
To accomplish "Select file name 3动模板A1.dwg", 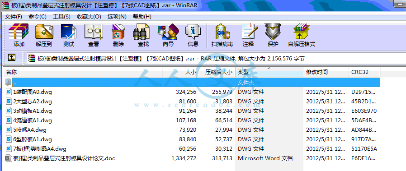I will [x=33, y=111].
